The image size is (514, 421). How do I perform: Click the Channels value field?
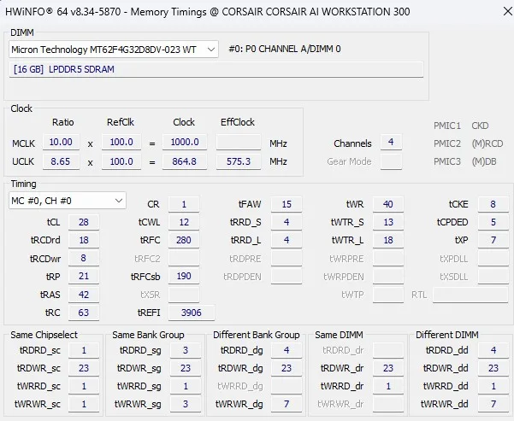pyautogui.click(x=391, y=143)
